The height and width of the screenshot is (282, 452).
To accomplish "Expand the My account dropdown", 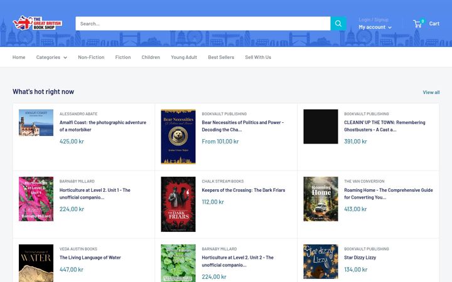I will pyautogui.click(x=375, y=27).
